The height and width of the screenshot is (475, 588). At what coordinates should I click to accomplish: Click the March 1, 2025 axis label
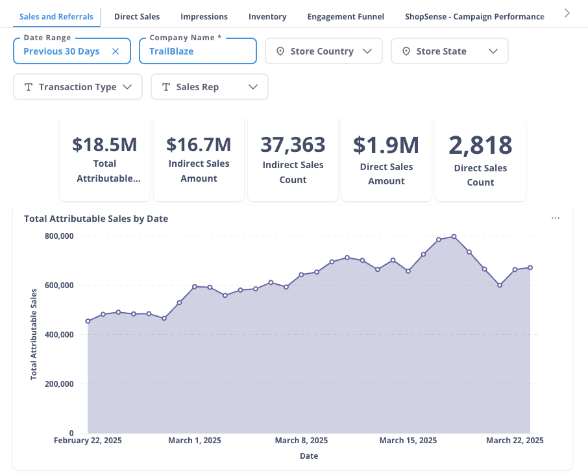click(195, 441)
